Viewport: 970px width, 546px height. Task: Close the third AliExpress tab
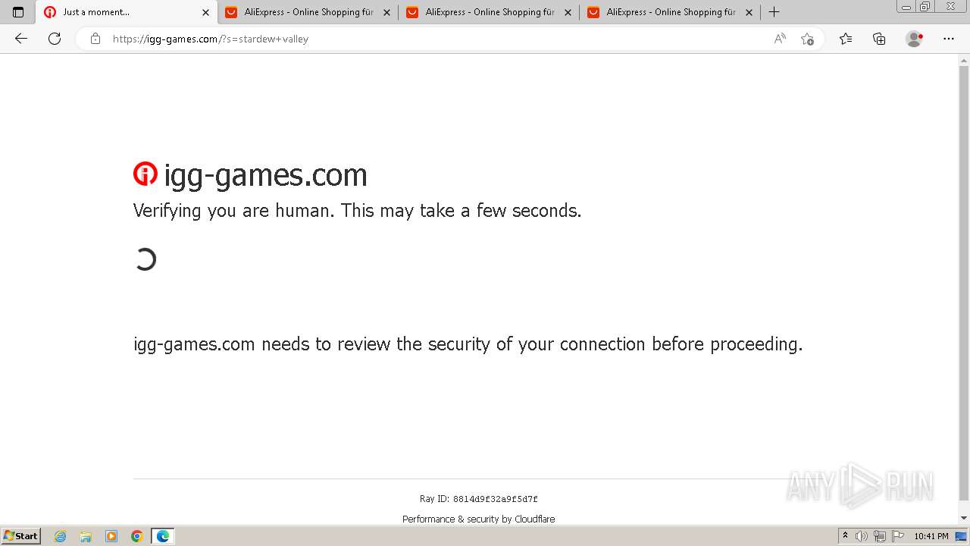click(x=749, y=12)
